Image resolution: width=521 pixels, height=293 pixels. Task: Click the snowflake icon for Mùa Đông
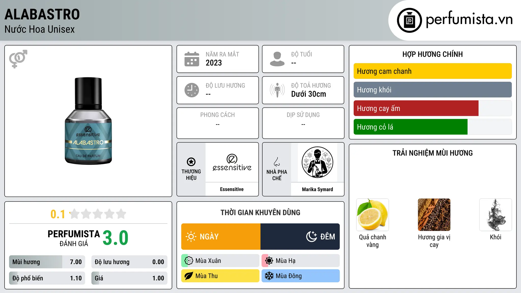269,276
